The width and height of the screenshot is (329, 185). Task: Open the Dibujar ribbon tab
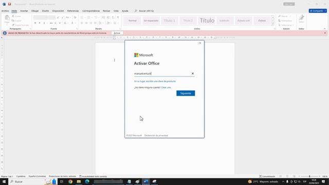[35, 11]
